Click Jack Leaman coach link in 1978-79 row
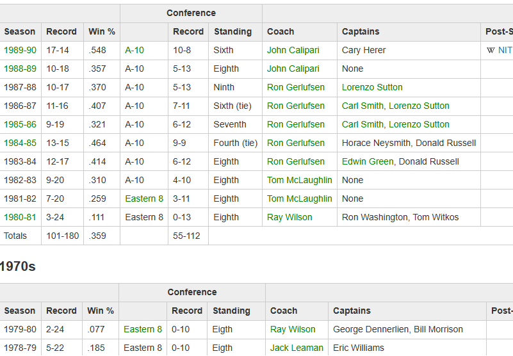The height and width of the screenshot is (356, 513). (297, 348)
